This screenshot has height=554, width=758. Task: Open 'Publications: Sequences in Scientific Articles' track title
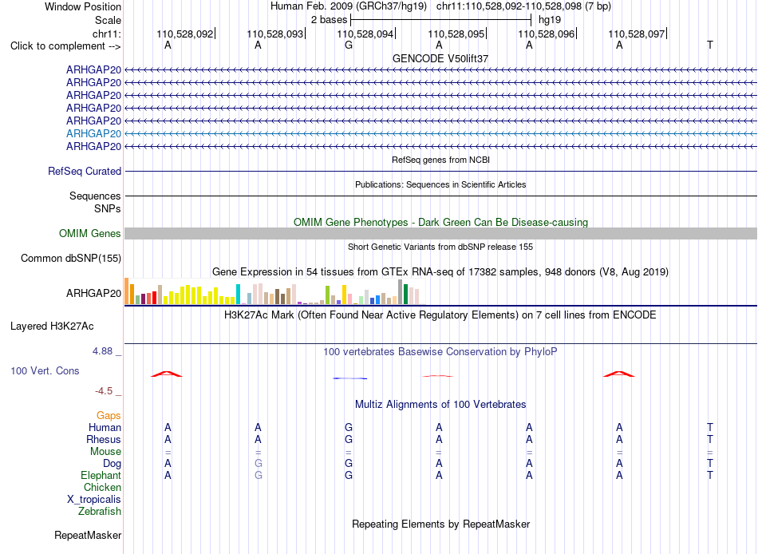[440, 184]
